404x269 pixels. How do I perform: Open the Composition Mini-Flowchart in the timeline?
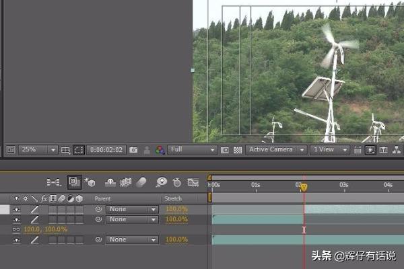[54, 182]
